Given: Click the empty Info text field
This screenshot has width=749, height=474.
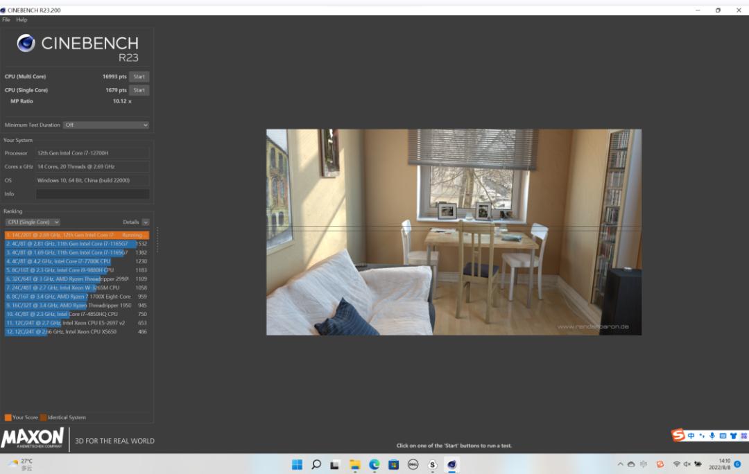Looking at the screenshot, I should tap(92, 194).
